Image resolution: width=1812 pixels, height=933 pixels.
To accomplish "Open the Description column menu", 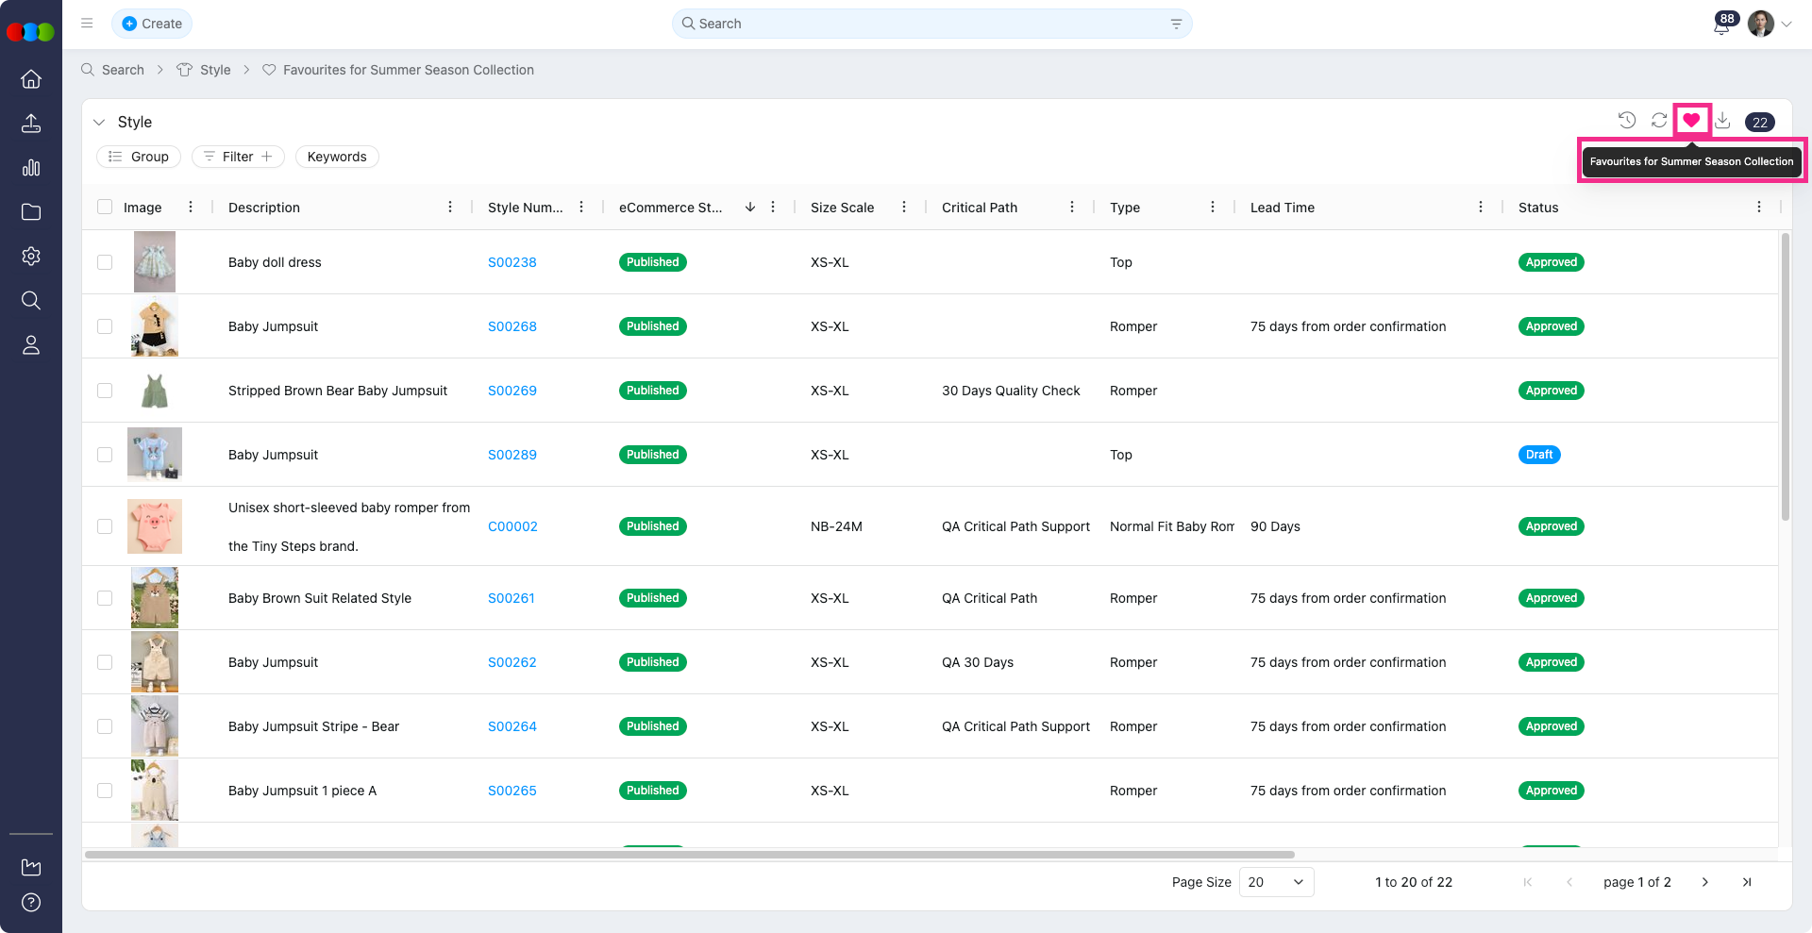I will tap(450, 208).
